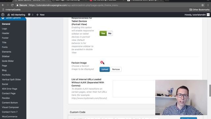Open the Contact Form 7 section
This screenshot has width=211, height=119.
[10, 112]
